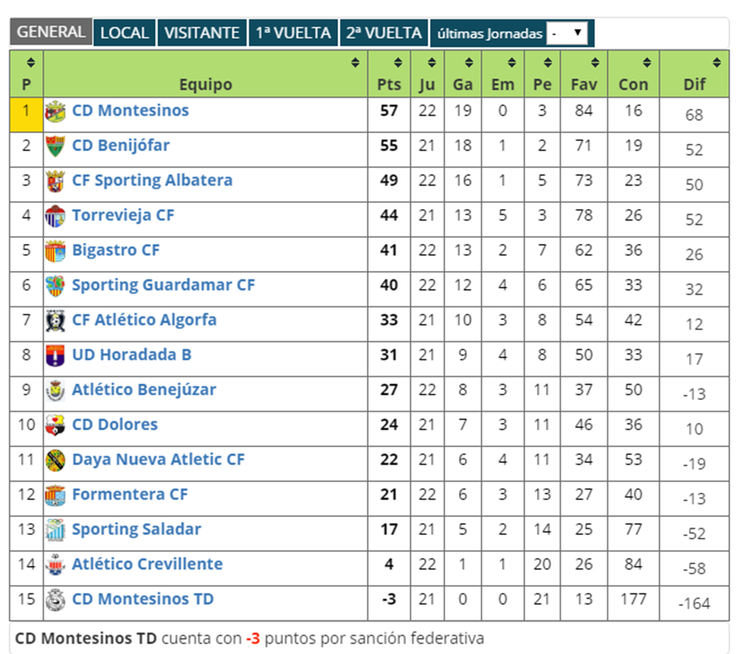
Task: Open the Atlético Crevillente team link
Action: [x=147, y=564]
